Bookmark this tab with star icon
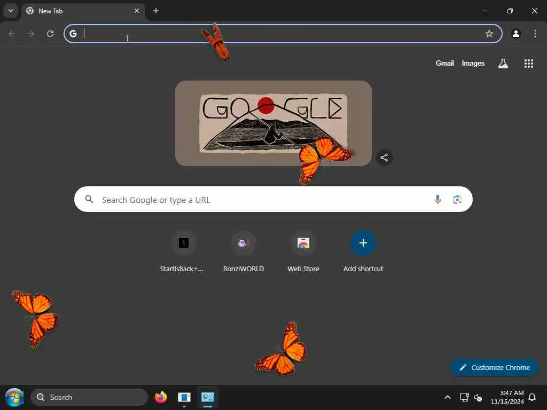This screenshot has height=410, width=547. pos(489,34)
